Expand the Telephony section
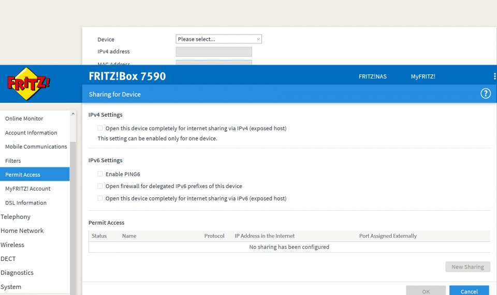 coord(16,216)
